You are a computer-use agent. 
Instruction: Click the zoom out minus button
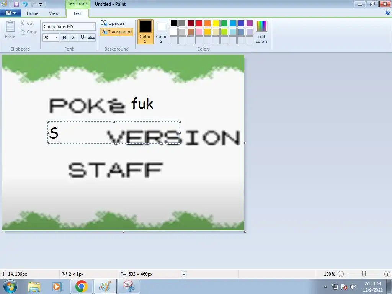point(340,274)
